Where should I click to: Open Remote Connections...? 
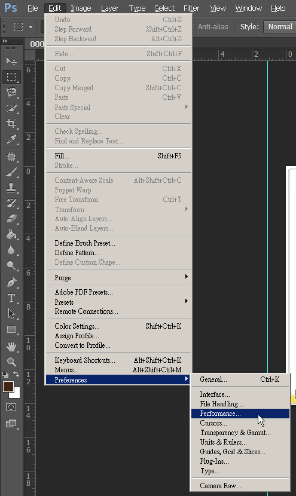119,311
